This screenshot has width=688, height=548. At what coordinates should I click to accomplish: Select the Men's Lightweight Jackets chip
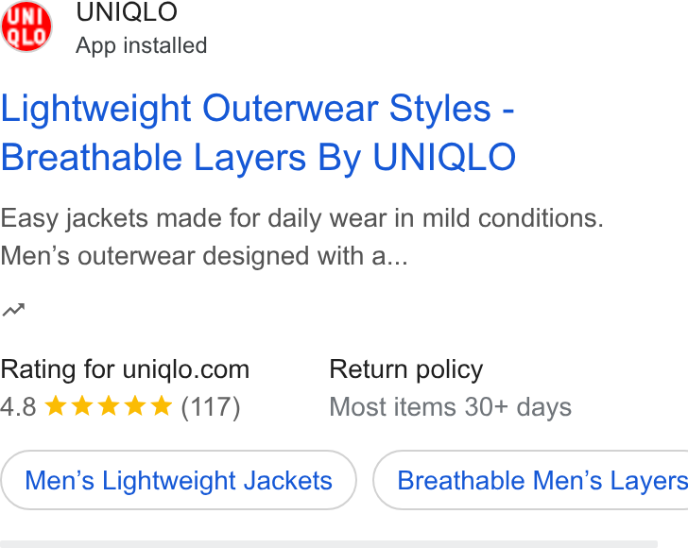[x=179, y=480]
